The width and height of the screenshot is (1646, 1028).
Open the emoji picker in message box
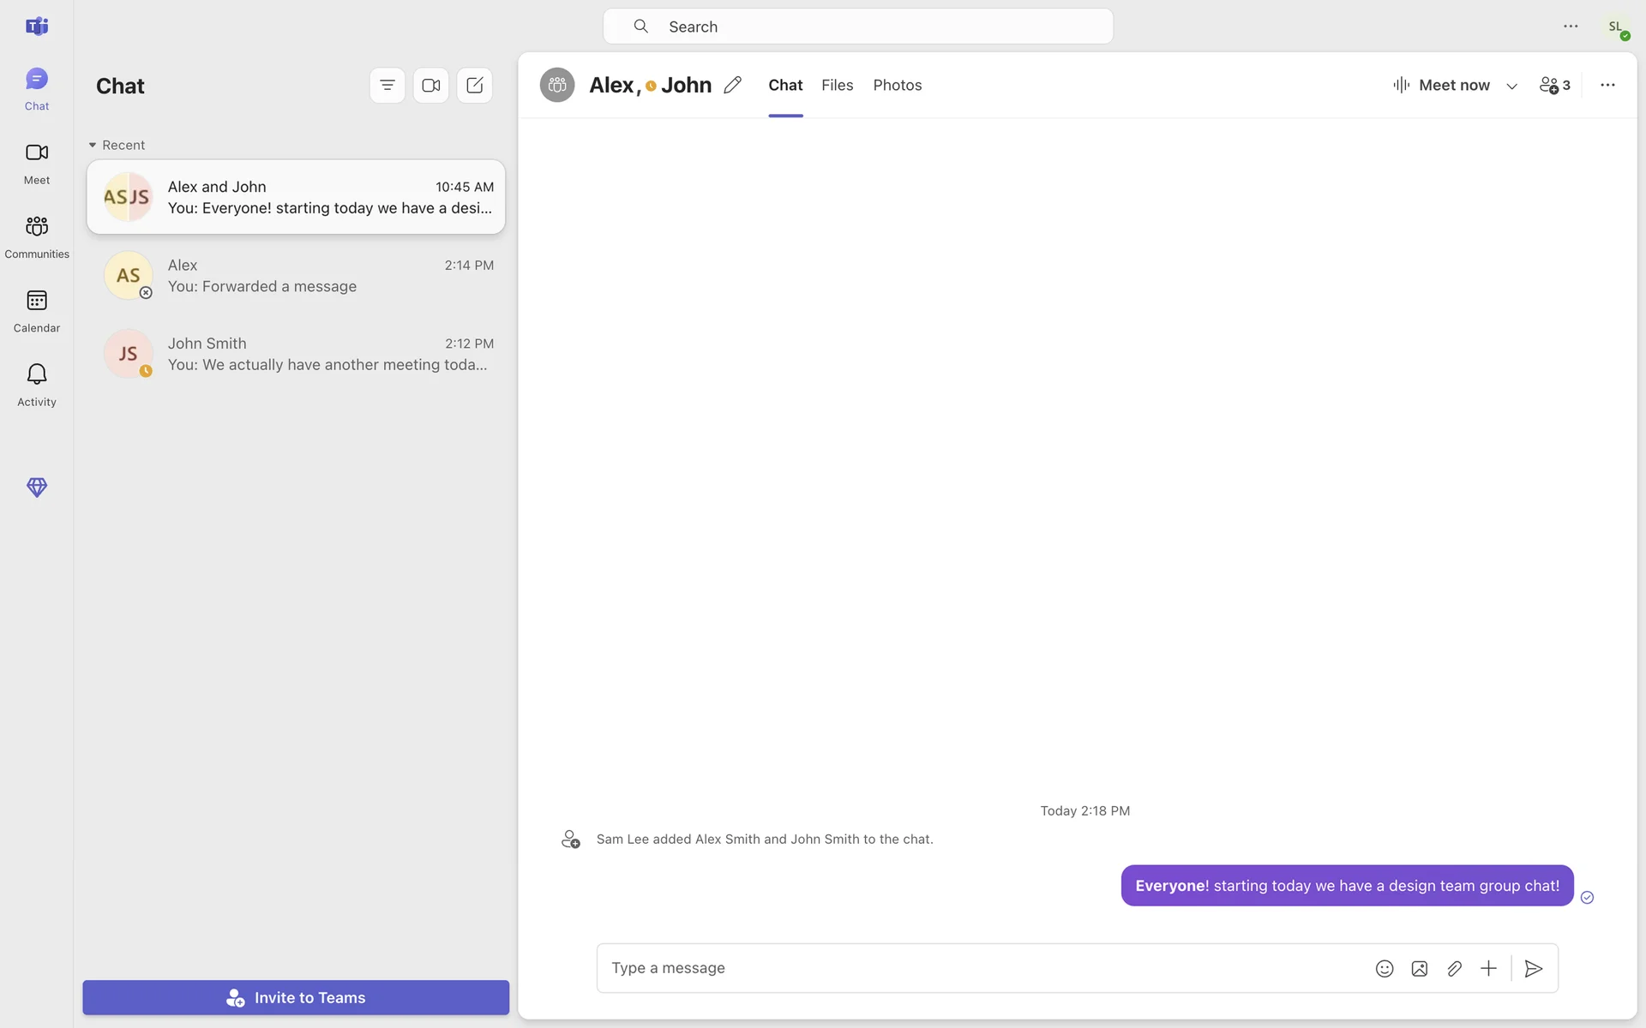point(1384,968)
